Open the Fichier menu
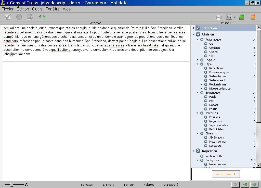Screen dimensions: 261x188 (x=8, y=9)
